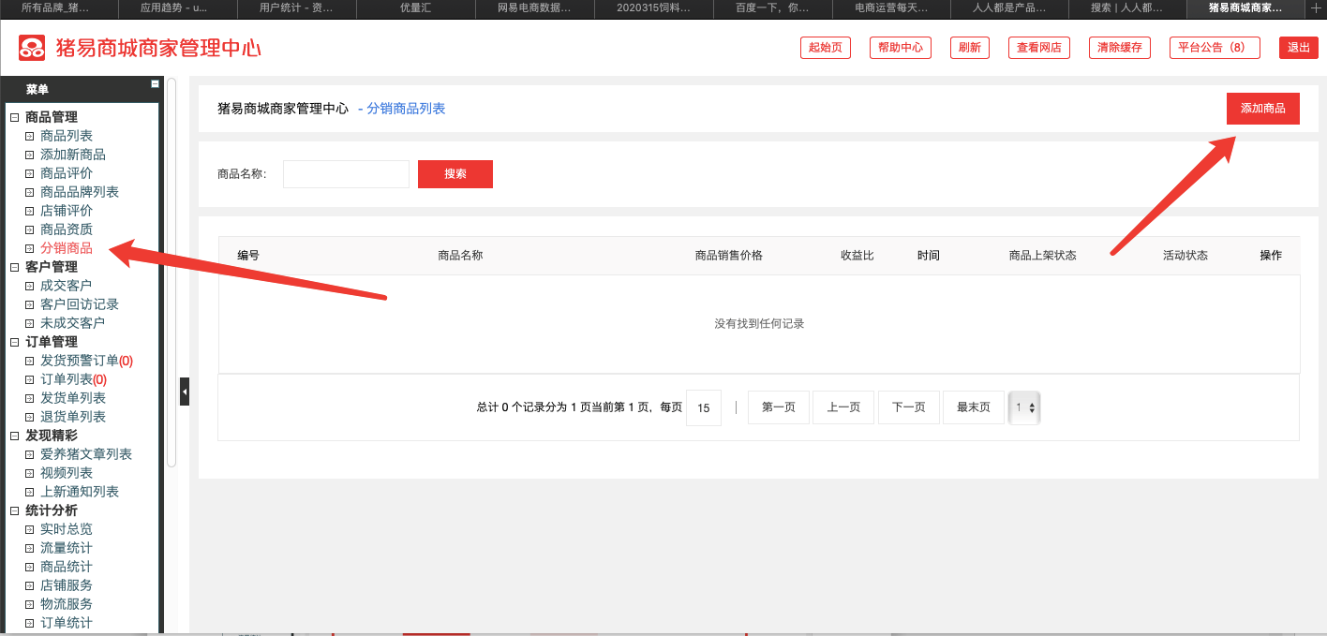Click the 添加商品 button

point(1262,109)
